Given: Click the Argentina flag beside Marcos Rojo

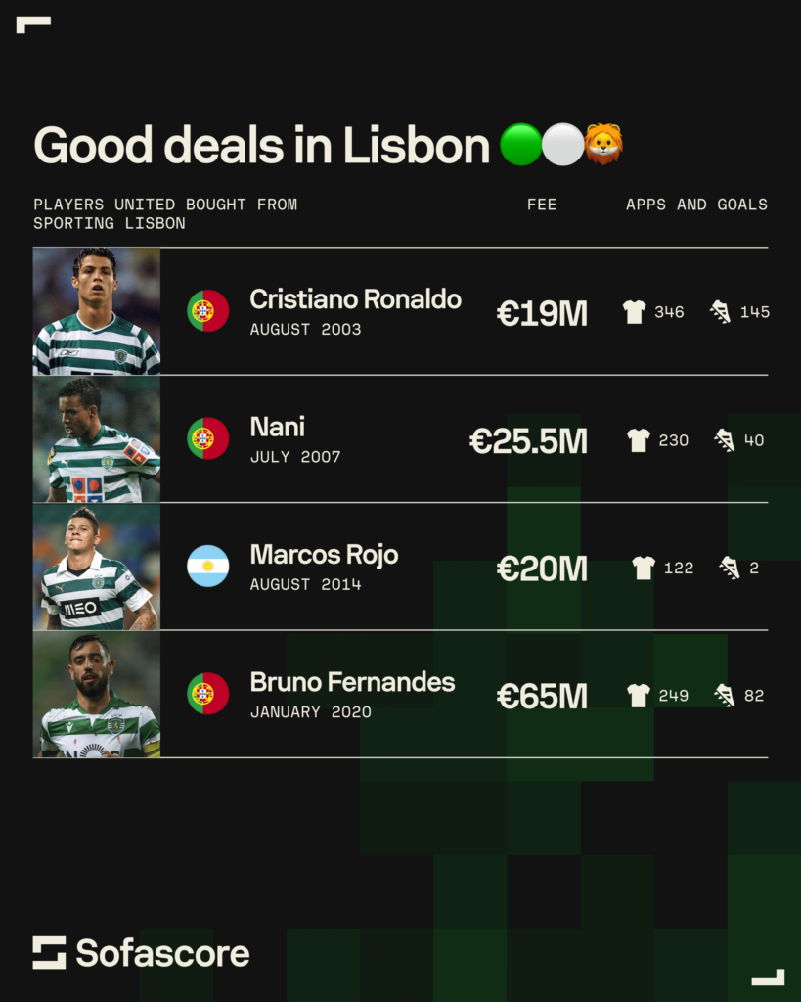Looking at the screenshot, I should 207,567.
